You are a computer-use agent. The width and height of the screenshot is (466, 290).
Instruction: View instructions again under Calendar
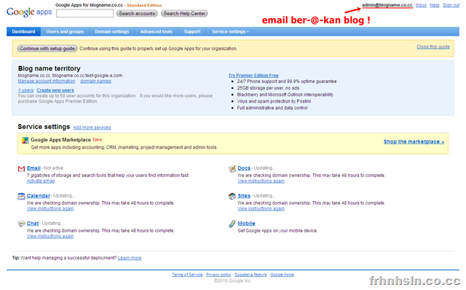pyautogui.click(x=50, y=208)
